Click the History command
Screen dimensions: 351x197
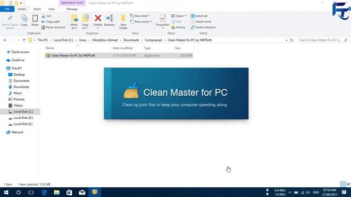pos(178,27)
